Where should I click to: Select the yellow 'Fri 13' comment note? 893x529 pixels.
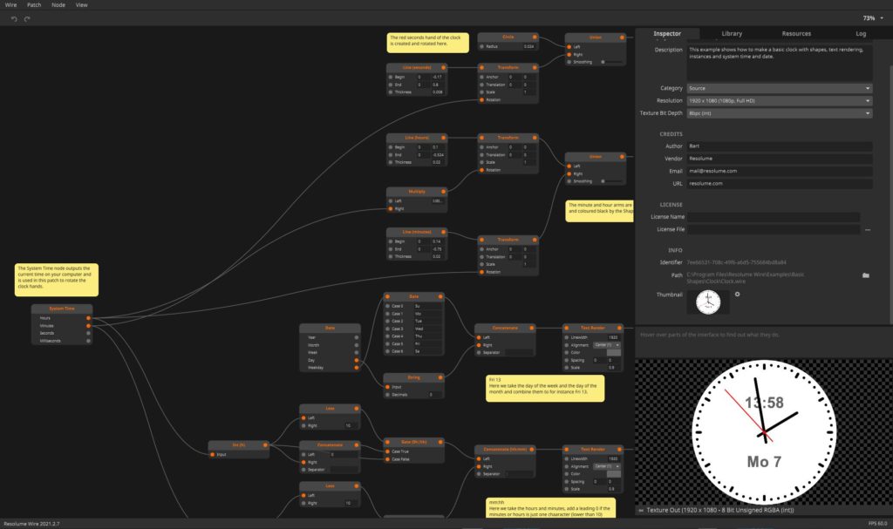pos(545,389)
